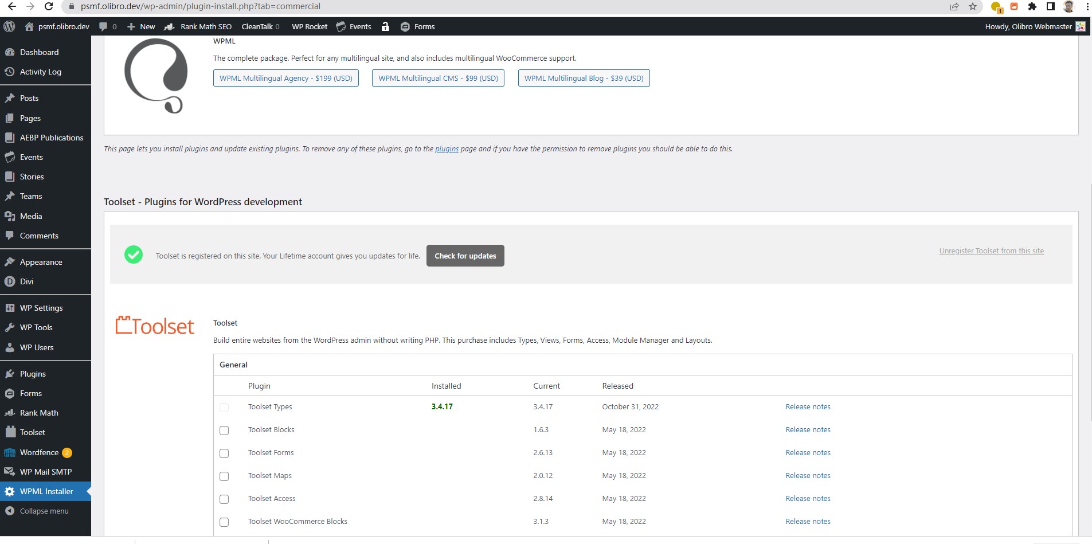
Task: Open CleanTalk in the admin bar
Action: click(260, 26)
